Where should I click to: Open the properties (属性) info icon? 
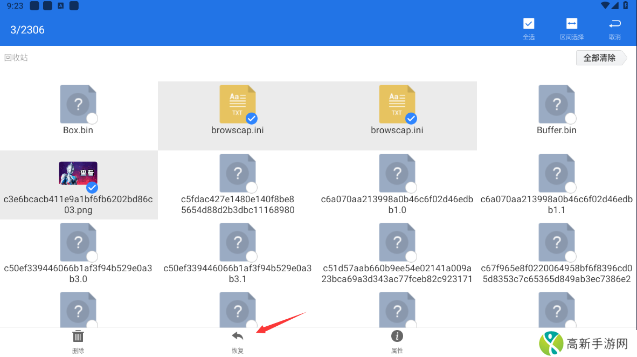(x=397, y=337)
